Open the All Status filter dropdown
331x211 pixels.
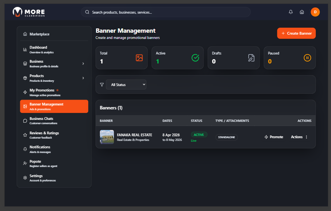(126, 84)
